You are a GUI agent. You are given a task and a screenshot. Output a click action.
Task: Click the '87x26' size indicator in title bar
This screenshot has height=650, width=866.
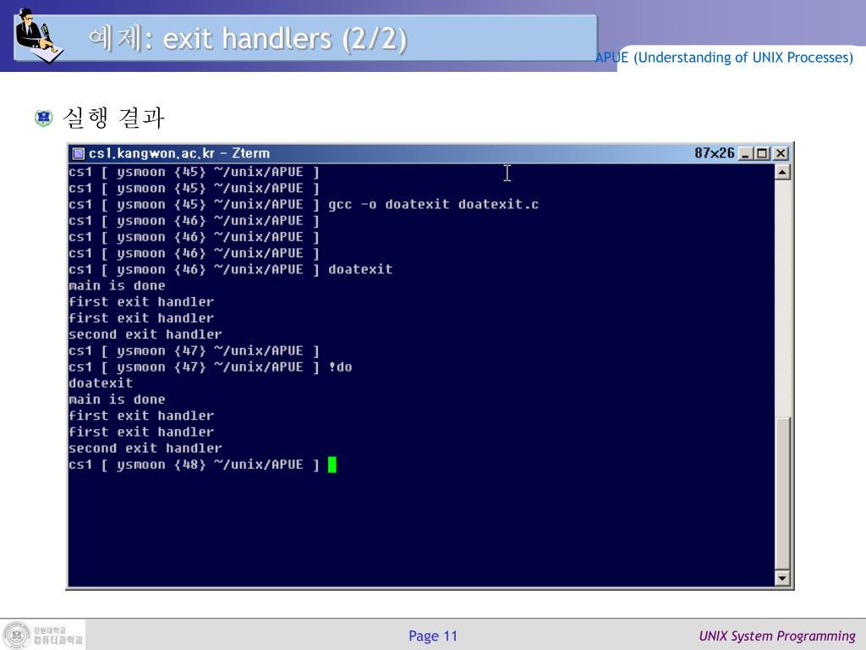(x=714, y=153)
